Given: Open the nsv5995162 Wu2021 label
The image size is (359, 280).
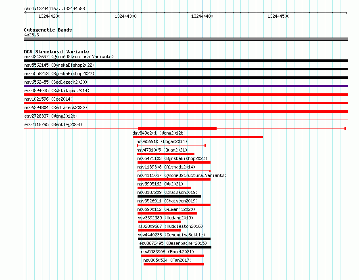Looking at the screenshot, I should click(x=160, y=184).
